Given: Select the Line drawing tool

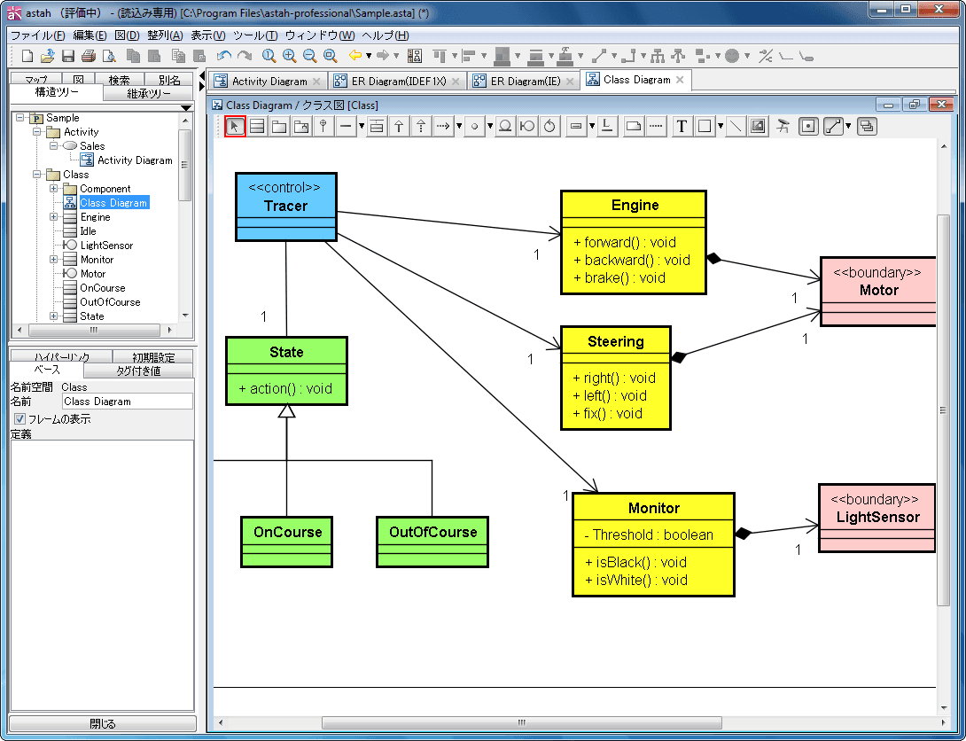Looking at the screenshot, I should [735, 126].
